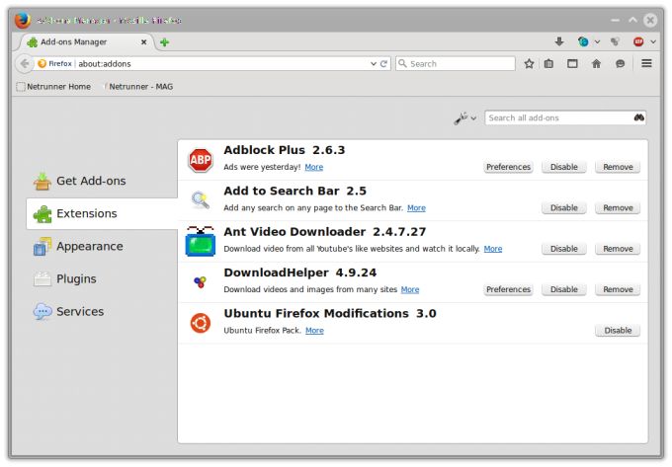Click More link for DownloadHelper
Screen dimensions: 672x467
(x=410, y=289)
